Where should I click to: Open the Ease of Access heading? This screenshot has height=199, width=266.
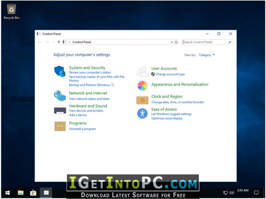pyautogui.click(x=164, y=109)
